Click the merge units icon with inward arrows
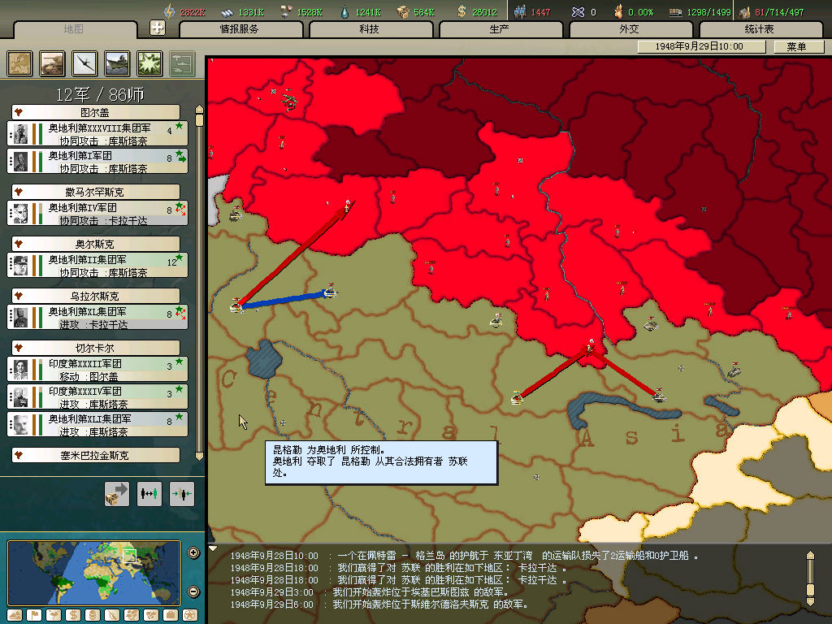 coord(182,493)
